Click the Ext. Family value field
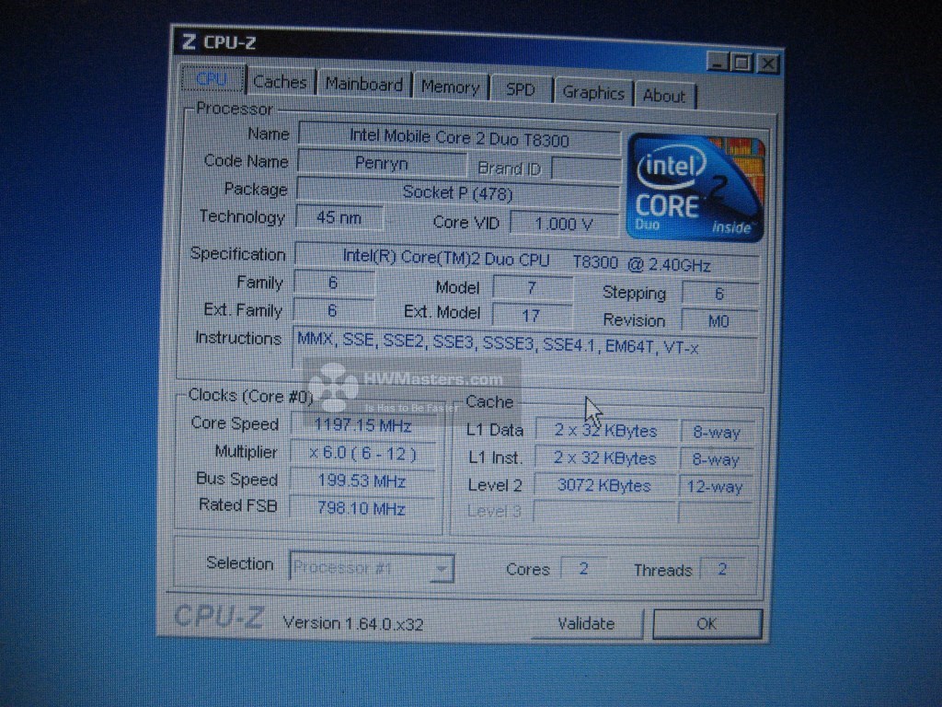This screenshot has height=707, width=942. pos(333,310)
